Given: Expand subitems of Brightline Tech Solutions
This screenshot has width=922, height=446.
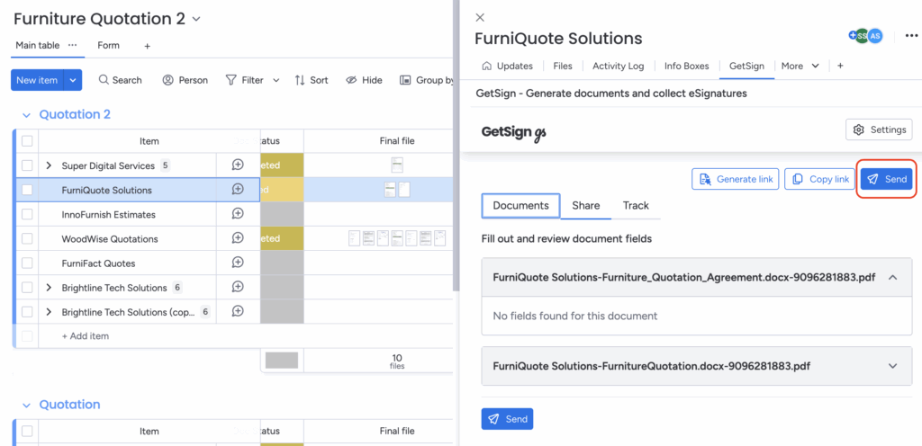Looking at the screenshot, I should (49, 287).
